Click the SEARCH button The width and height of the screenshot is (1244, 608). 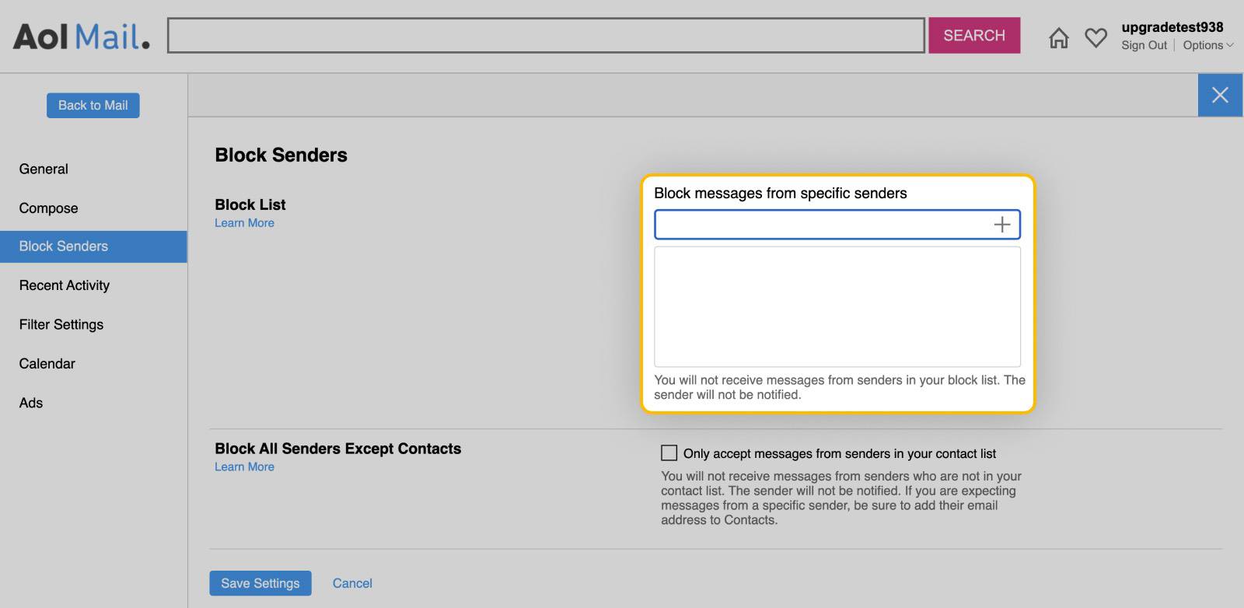pyautogui.click(x=974, y=35)
